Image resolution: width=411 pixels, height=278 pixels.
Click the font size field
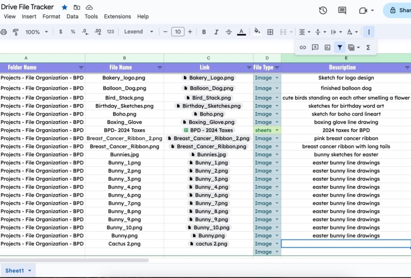click(x=177, y=32)
